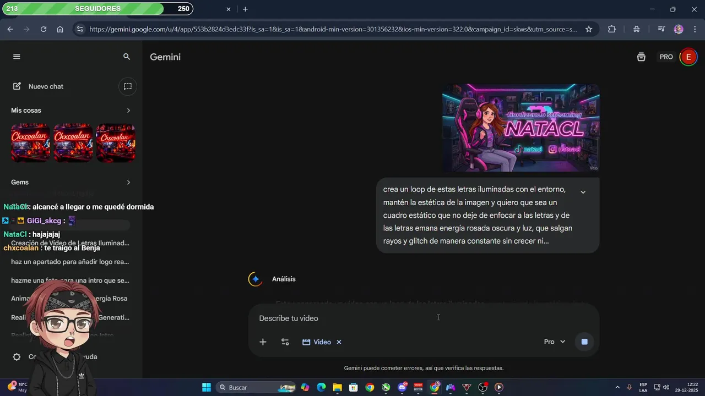Open the Chrome extensions puzzle icon
705x396 pixels.
(612, 29)
